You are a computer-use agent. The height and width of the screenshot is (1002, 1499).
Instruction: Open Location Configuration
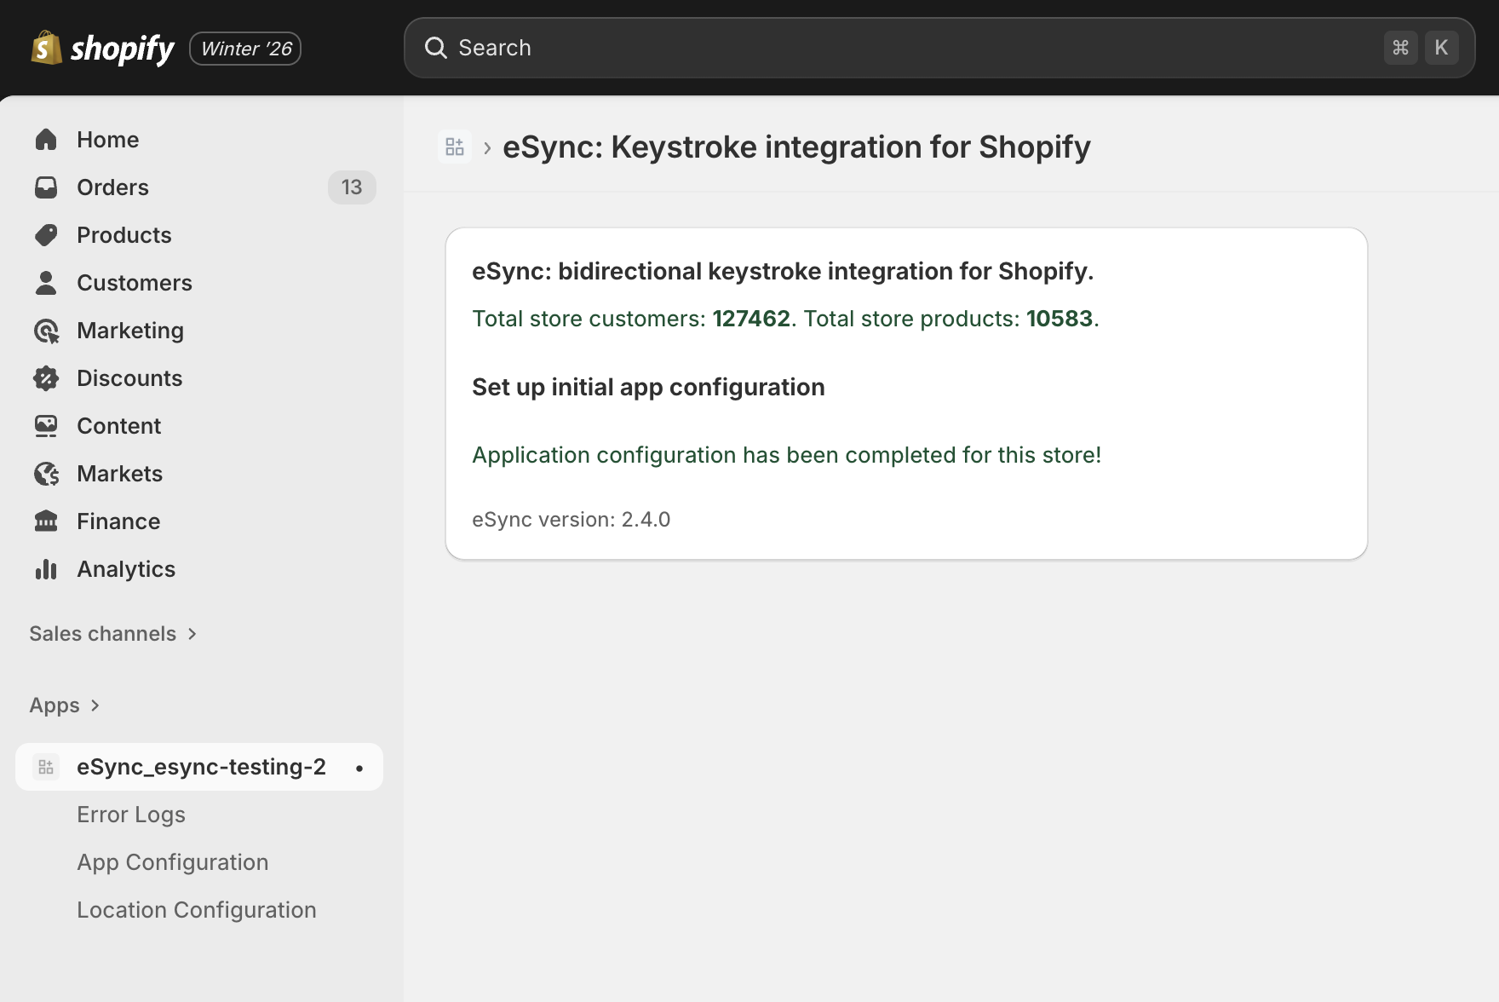197,909
